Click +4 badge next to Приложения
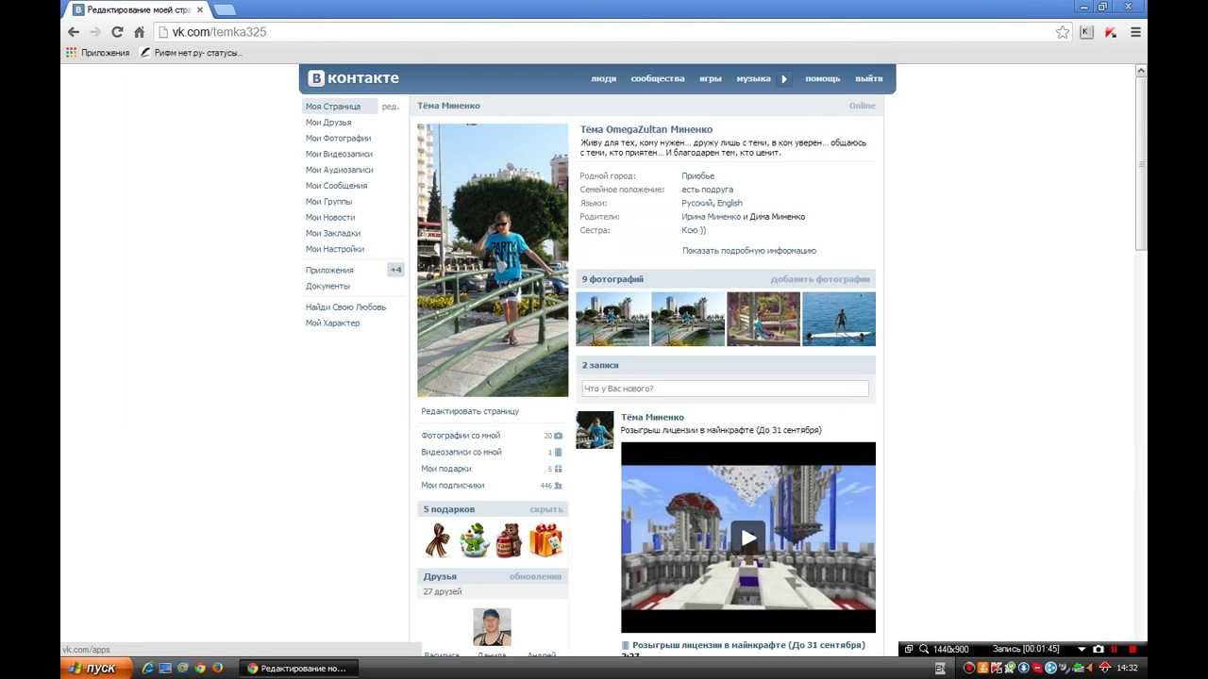Image resolution: width=1208 pixels, height=679 pixels. 395,270
